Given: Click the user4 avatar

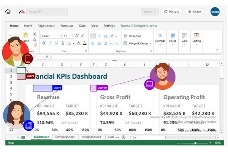Looking at the screenshot, I should (x=215, y=12).
